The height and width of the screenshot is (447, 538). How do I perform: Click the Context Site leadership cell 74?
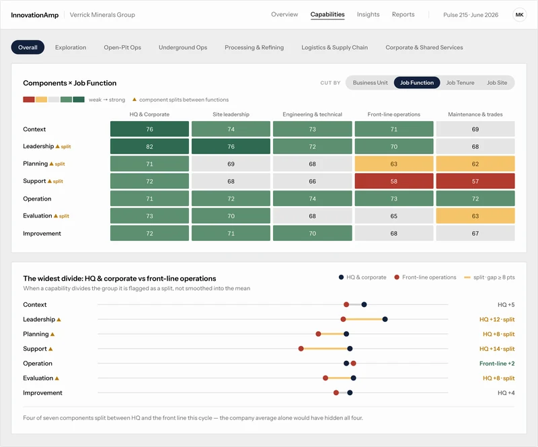[x=231, y=129]
